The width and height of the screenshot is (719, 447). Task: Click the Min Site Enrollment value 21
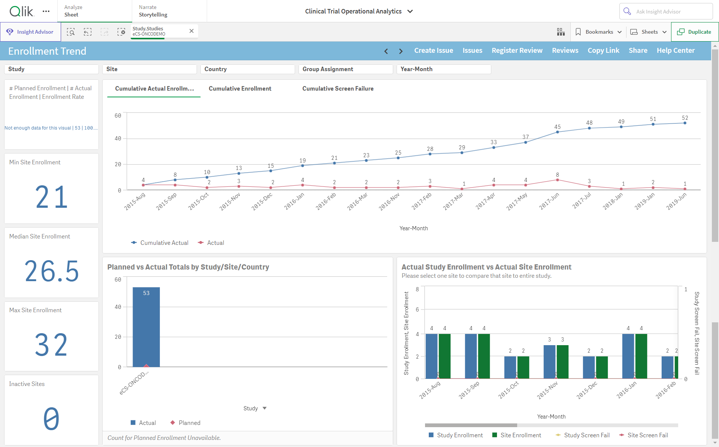coord(51,197)
